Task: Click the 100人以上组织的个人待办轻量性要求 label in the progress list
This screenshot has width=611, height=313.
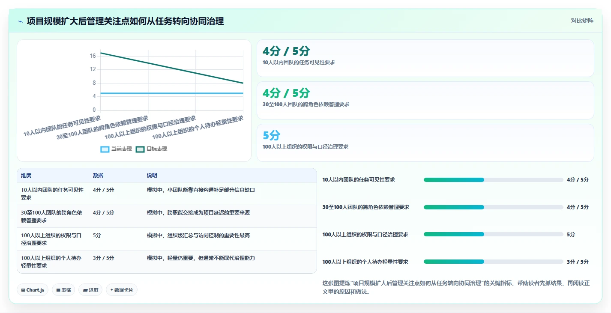Action: pos(365,262)
